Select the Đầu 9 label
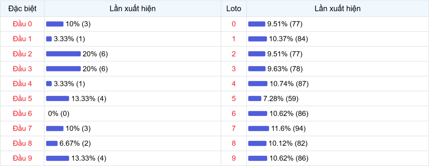429x166 pixels. (x=22, y=159)
